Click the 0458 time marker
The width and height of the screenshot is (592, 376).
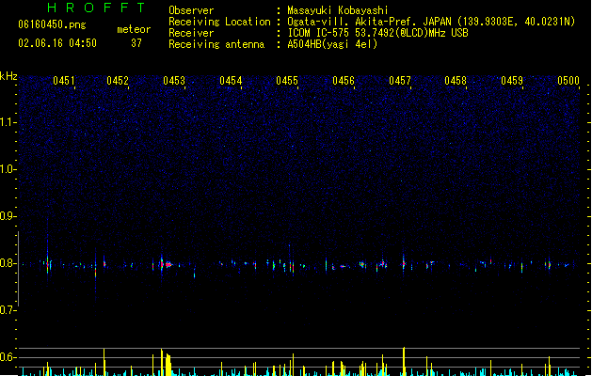[456, 81]
